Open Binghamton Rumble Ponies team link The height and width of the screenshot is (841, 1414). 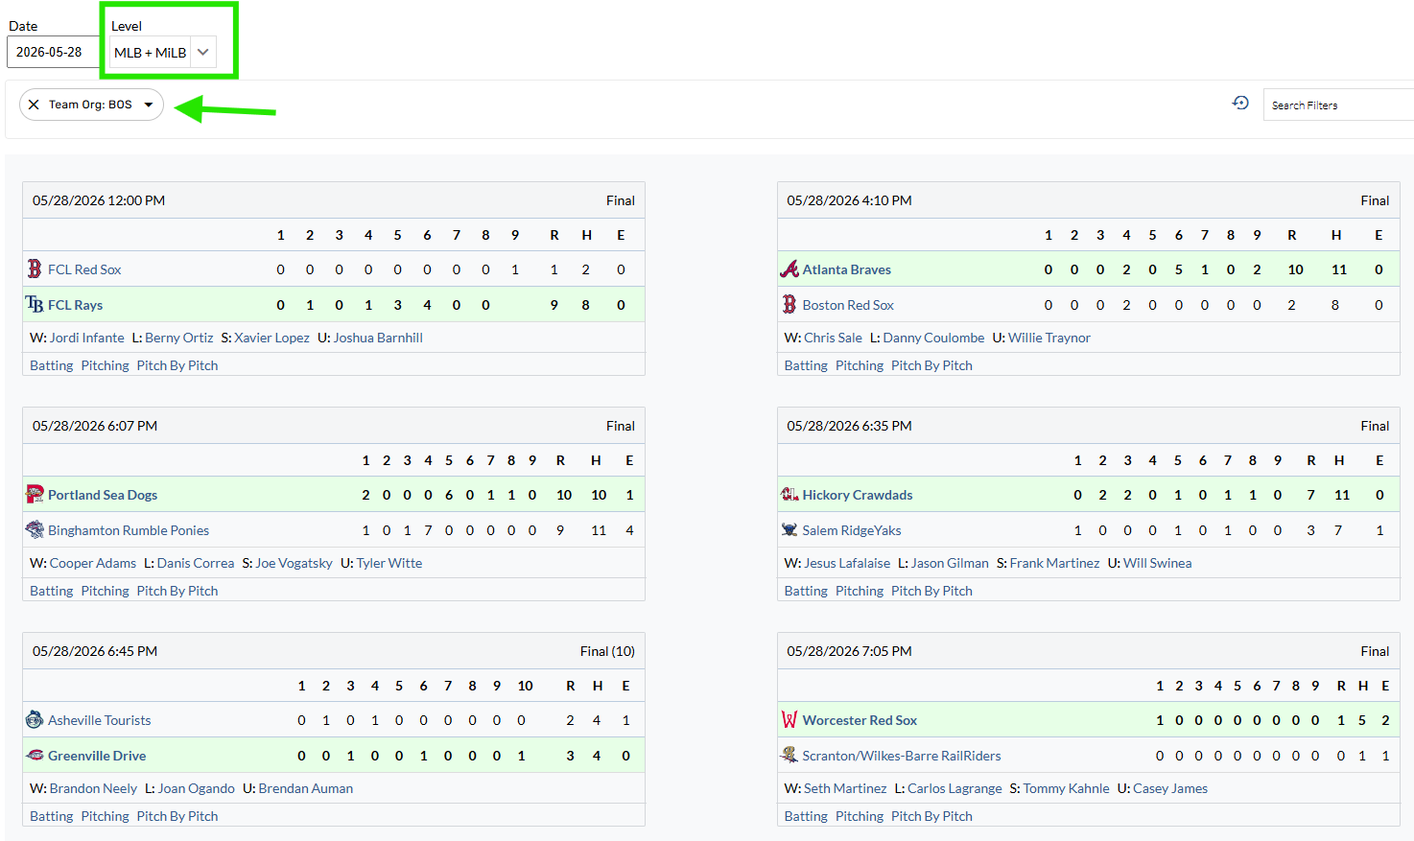coord(129,530)
